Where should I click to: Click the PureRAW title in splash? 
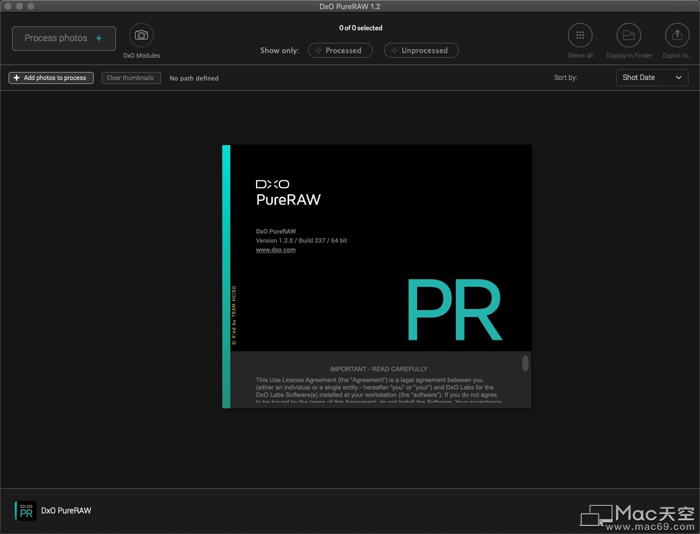click(x=288, y=200)
